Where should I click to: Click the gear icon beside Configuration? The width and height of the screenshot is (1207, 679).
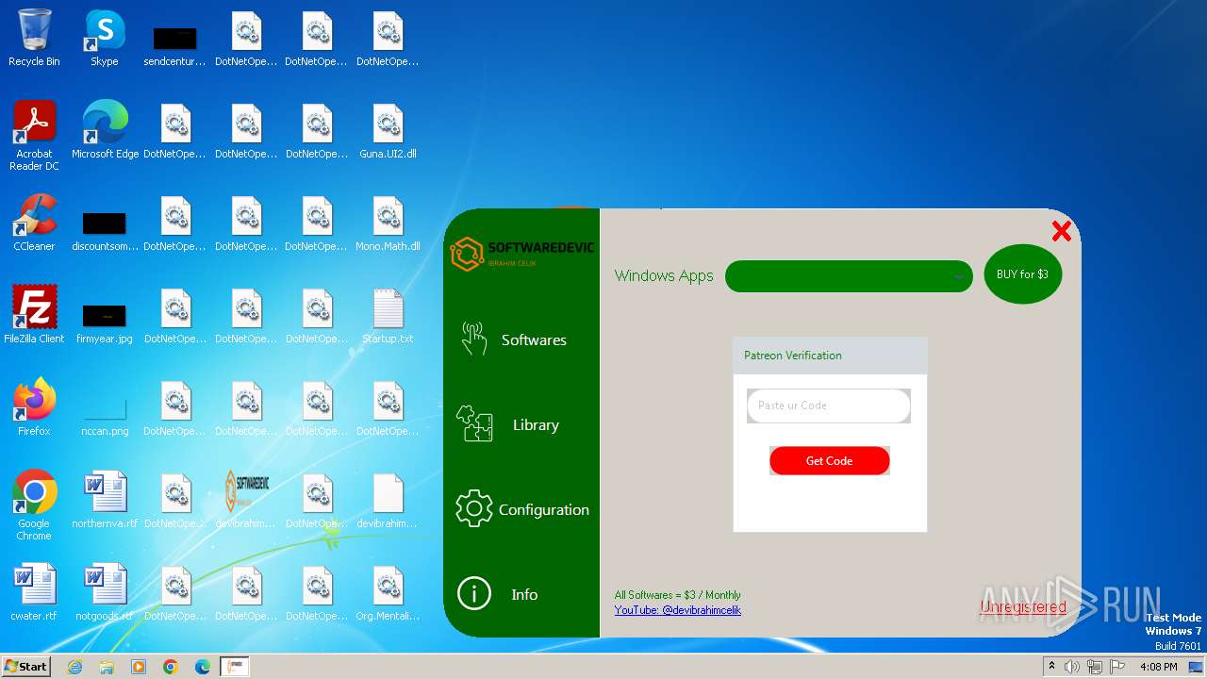[x=473, y=509]
